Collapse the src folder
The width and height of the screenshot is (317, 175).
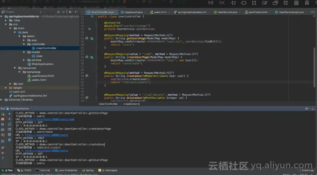coord(6,24)
